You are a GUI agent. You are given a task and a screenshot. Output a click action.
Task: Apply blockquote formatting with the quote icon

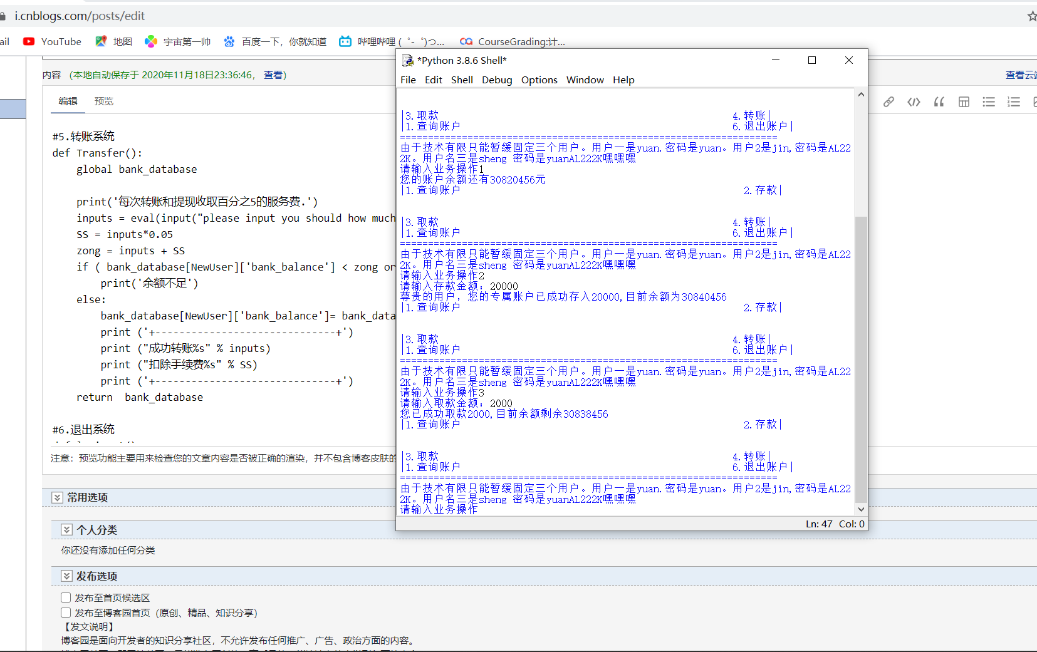(x=939, y=101)
